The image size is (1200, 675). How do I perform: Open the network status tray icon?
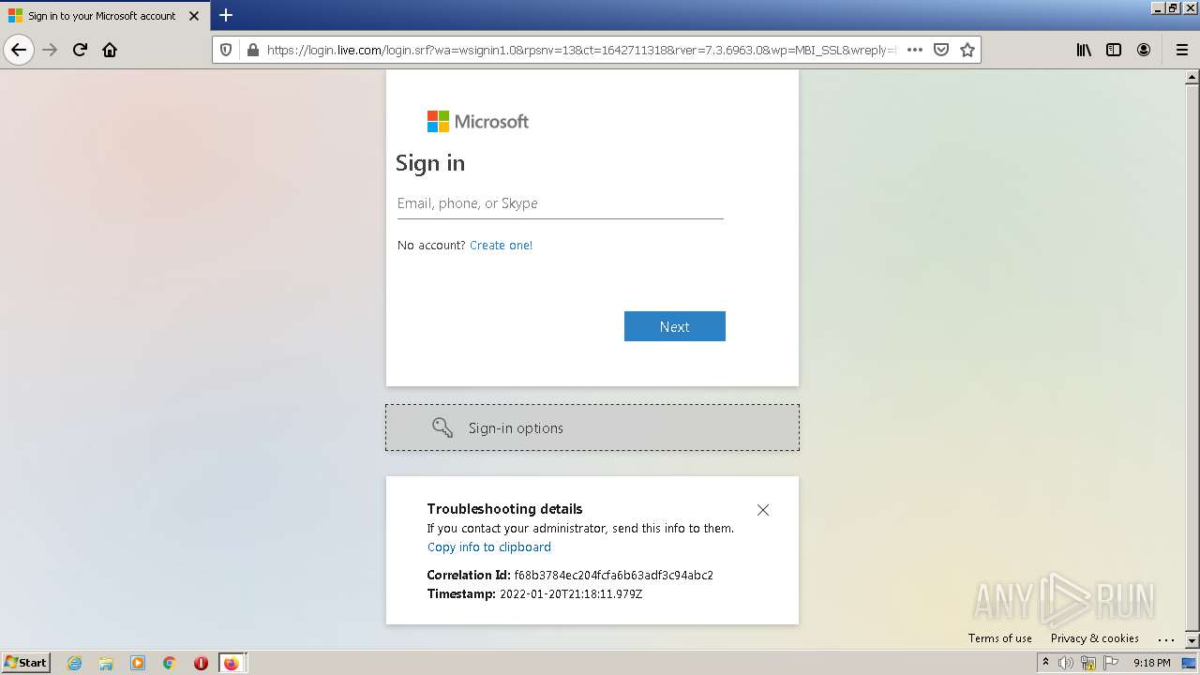[1088, 663]
